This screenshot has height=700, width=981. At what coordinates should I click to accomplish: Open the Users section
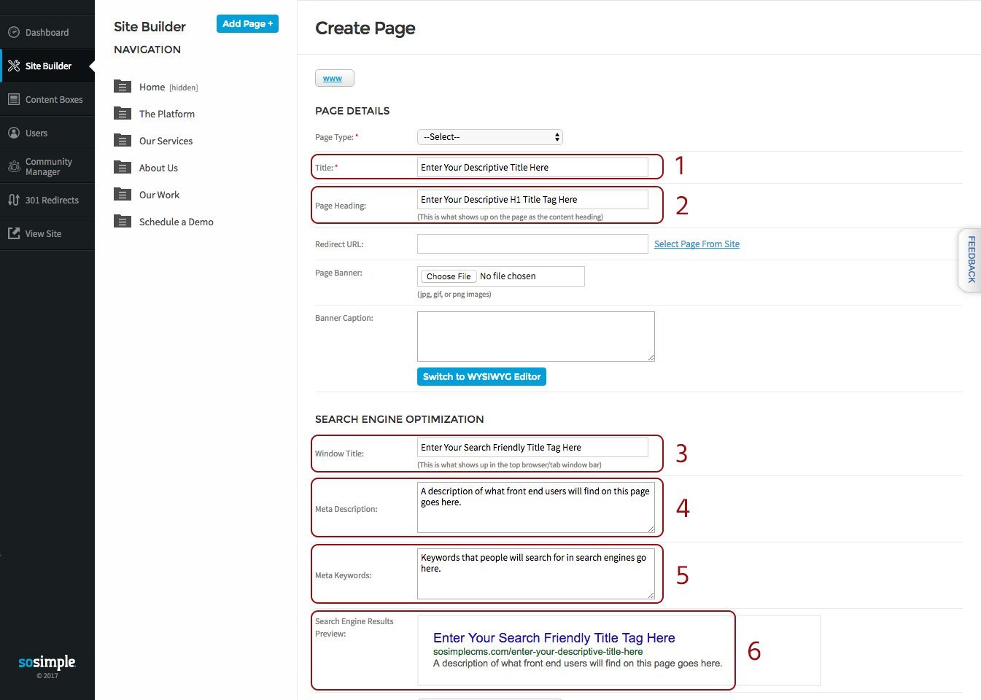click(47, 133)
